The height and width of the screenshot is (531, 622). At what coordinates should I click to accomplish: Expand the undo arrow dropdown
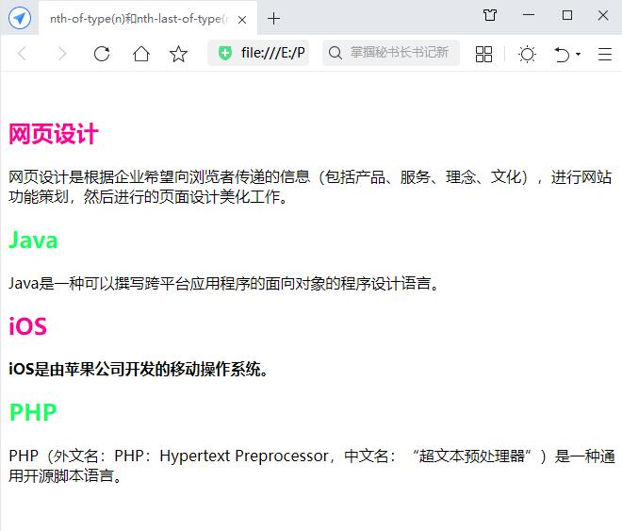578,54
